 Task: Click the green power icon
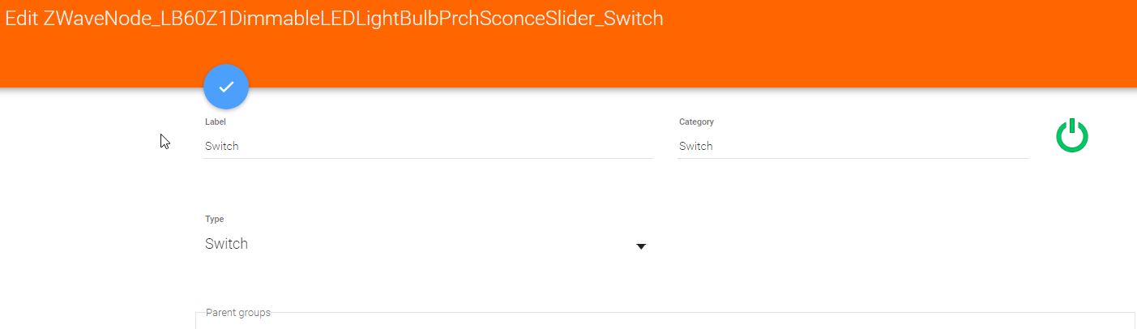pos(1071,136)
